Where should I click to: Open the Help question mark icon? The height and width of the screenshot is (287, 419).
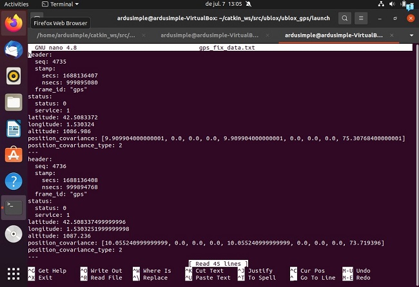click(14, 181)
